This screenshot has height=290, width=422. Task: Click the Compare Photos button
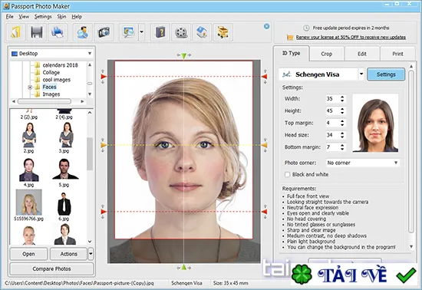(x=51, y=269)
